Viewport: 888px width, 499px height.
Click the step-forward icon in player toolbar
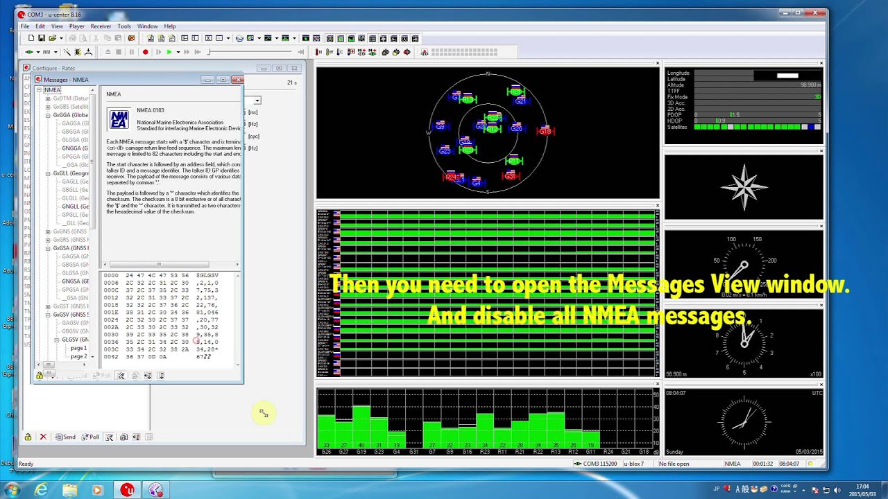[x=158, y=52]
